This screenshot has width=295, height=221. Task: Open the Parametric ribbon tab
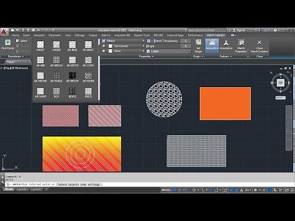tap(55, 35)
